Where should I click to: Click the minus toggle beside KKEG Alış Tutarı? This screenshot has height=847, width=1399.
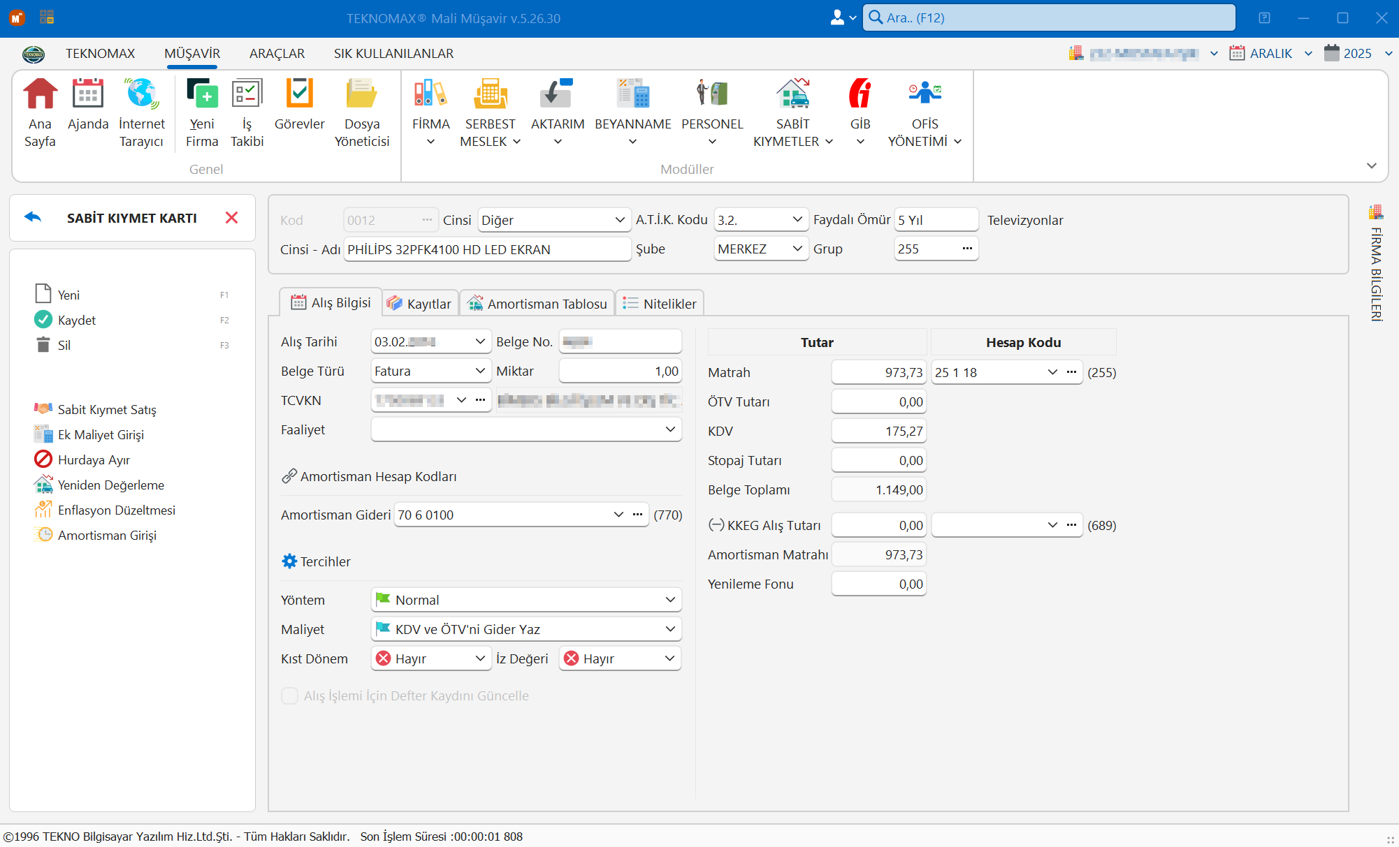716,525
